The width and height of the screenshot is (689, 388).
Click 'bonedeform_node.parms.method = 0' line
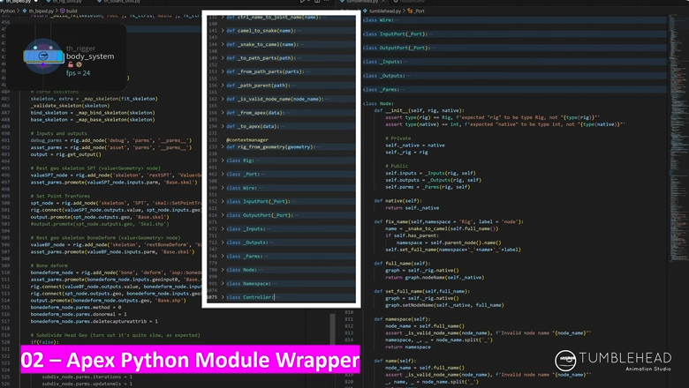[x=76, y=308]
